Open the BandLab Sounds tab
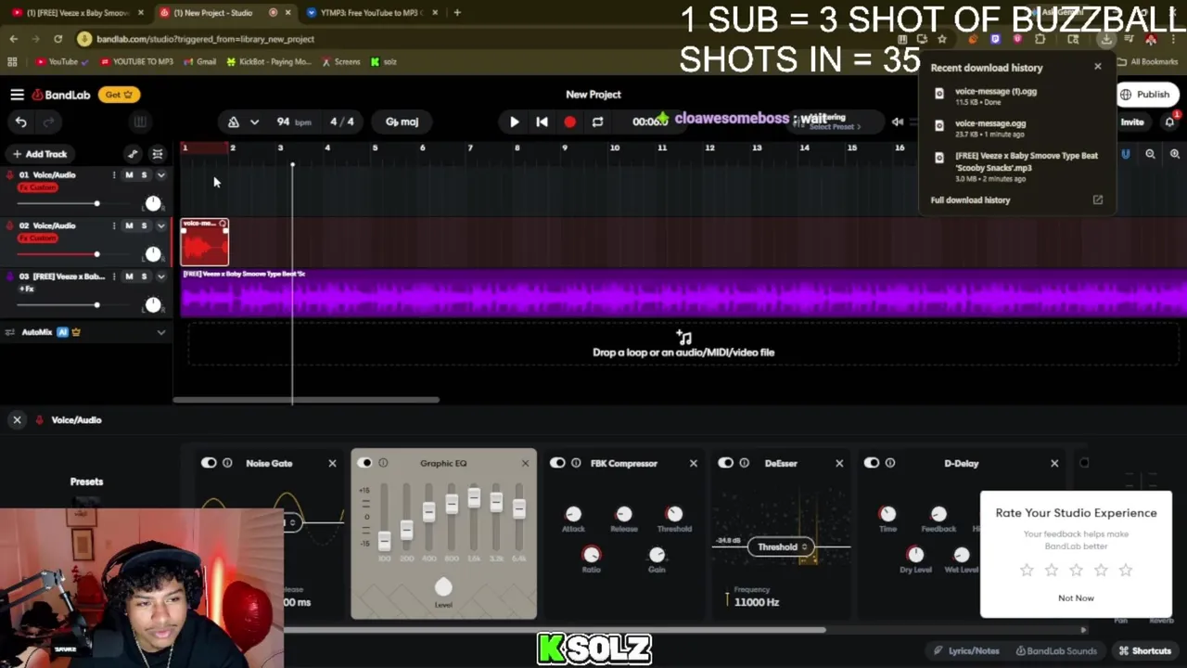The width and height of the screenshot is (1187, 668). pyautogui.click(x=1056, y=651)
